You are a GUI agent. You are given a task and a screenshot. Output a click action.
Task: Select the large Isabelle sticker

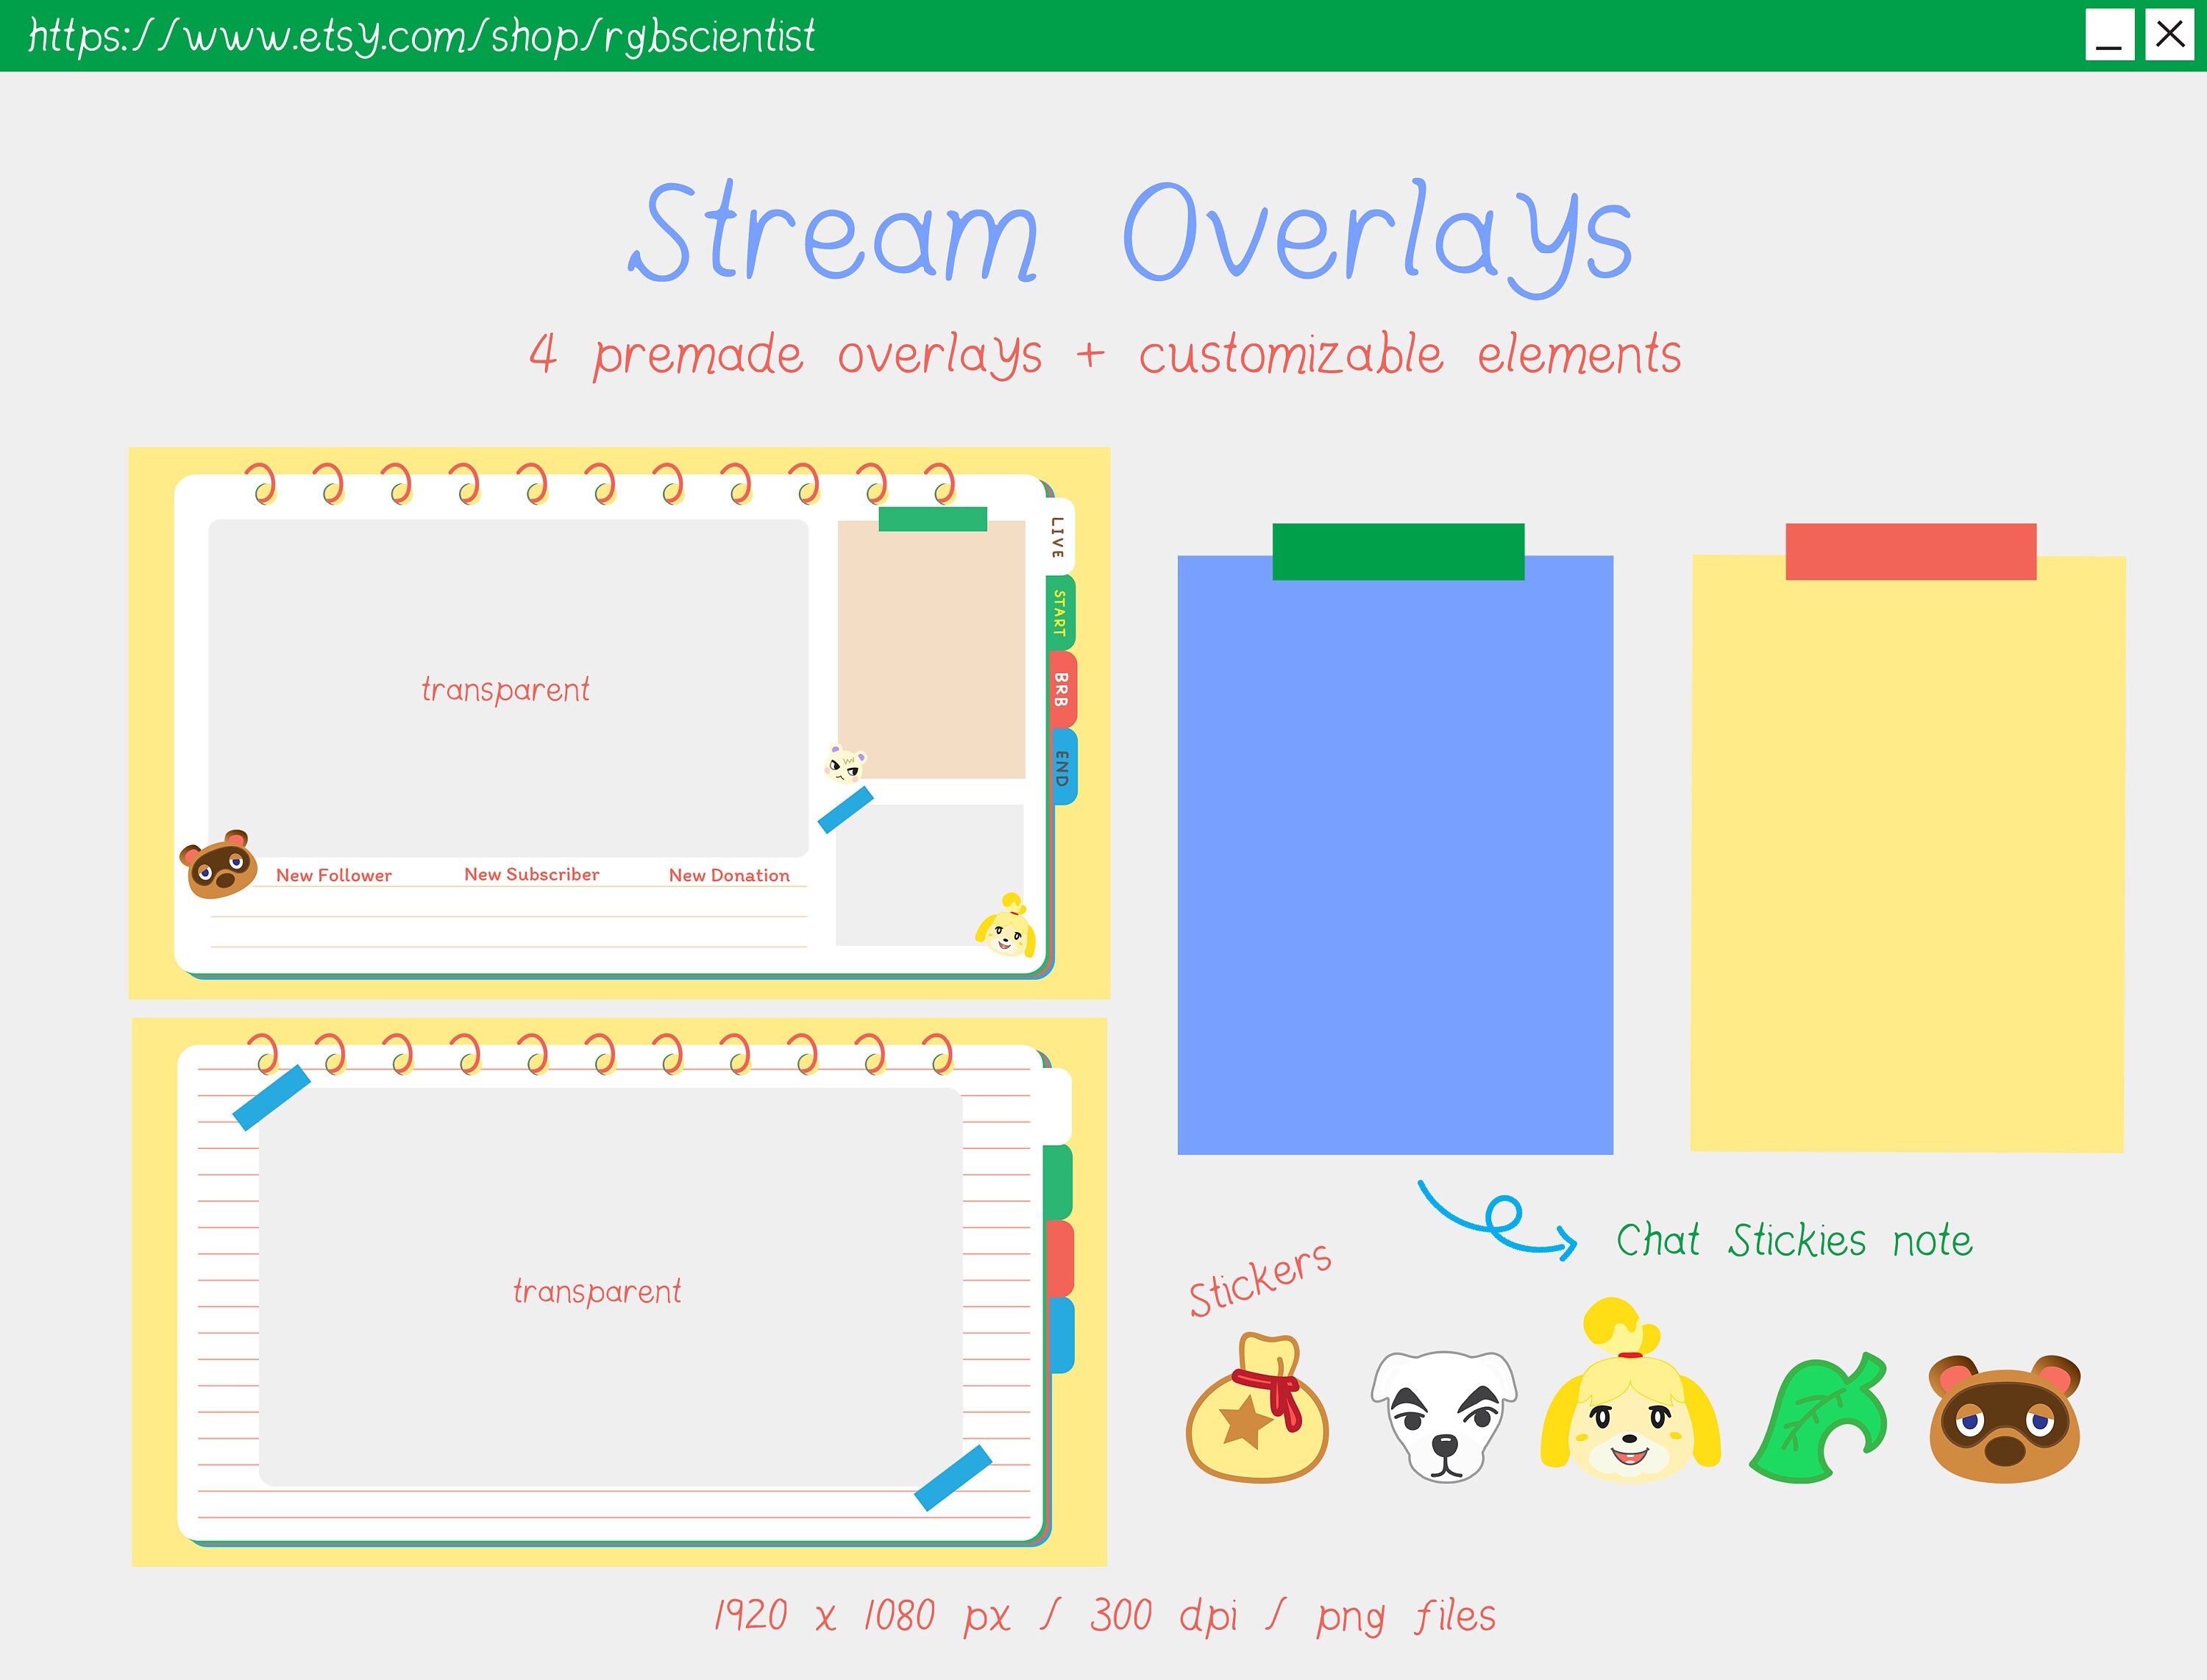[x=1630, y=1390]
